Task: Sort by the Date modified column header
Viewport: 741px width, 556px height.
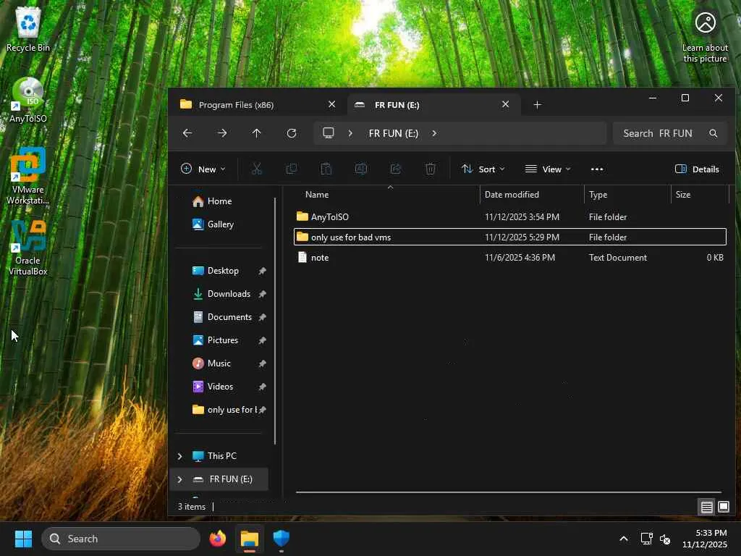Action: point(512,195)
